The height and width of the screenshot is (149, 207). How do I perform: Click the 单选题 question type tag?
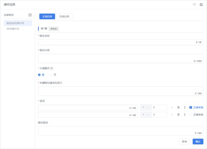pyautogui.click(x=54, y=29)
